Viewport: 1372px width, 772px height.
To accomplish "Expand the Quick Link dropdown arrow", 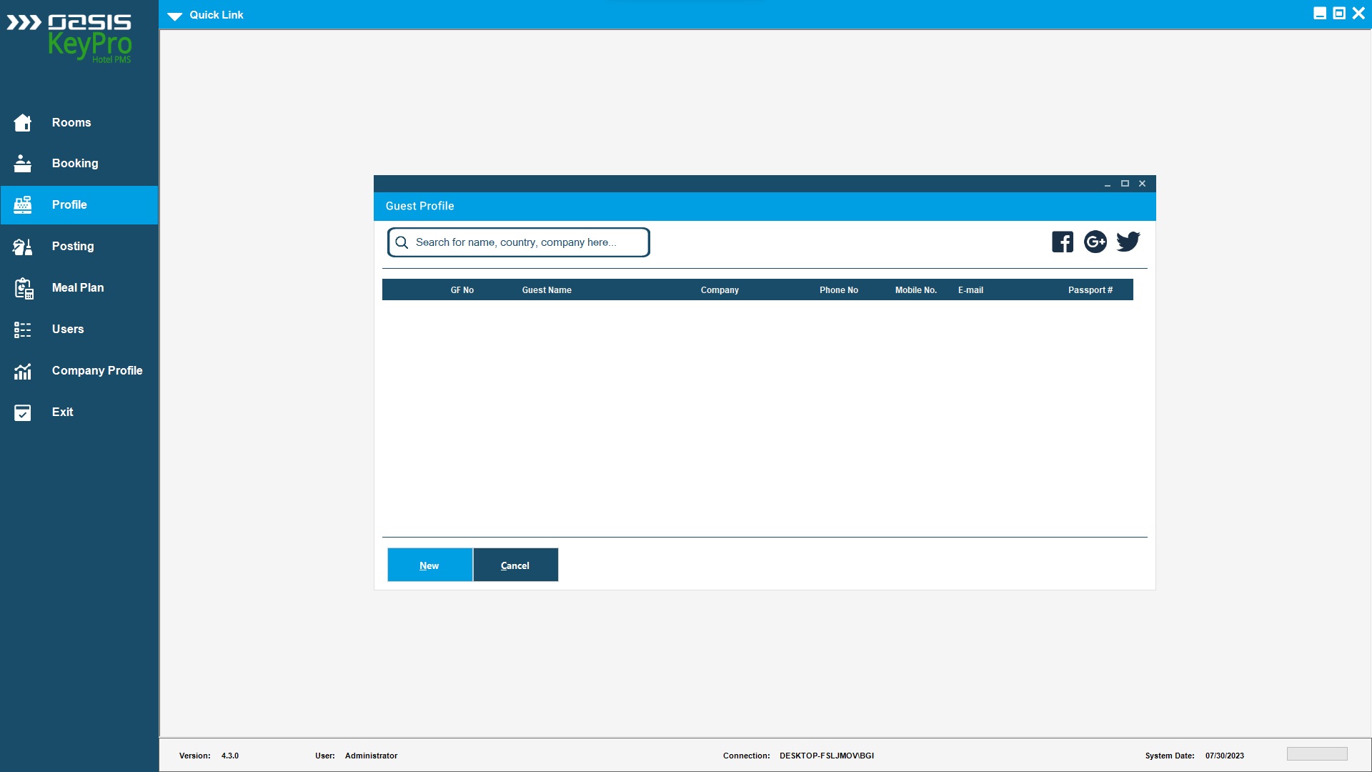I will (175, 16).
